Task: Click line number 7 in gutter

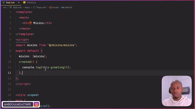Action: [x=10, y=45]
